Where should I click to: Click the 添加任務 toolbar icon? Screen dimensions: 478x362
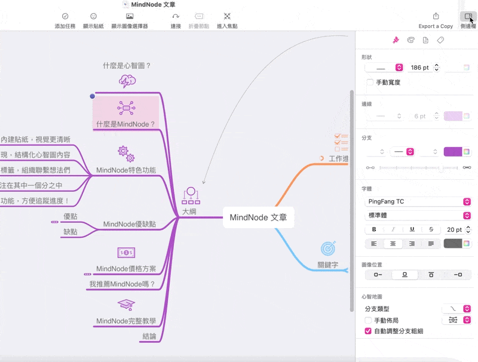(65, 16)
